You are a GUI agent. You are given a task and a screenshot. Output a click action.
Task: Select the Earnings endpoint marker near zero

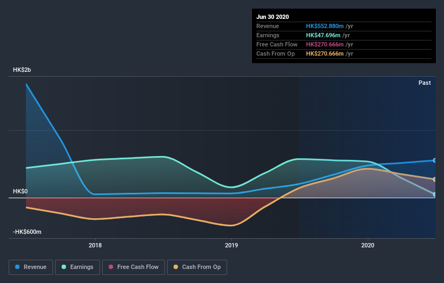click(435, 194)
